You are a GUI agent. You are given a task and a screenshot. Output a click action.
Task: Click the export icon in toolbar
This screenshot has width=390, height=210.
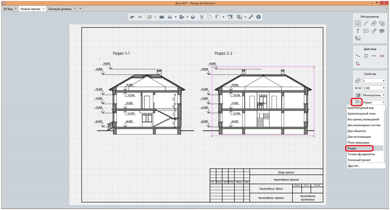pos(182,17)
